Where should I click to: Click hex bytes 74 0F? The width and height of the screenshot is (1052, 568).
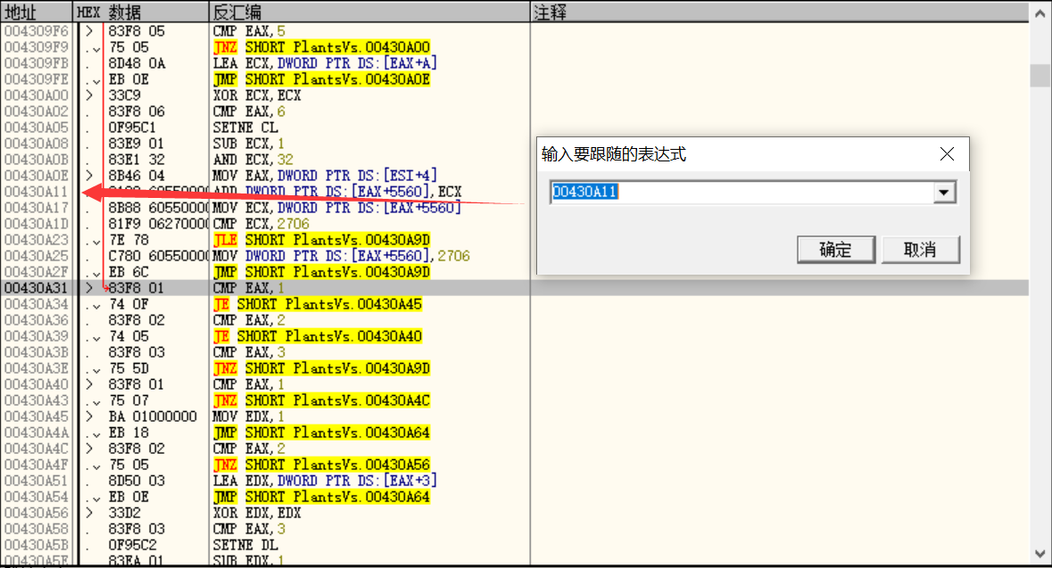pos(128,304)
